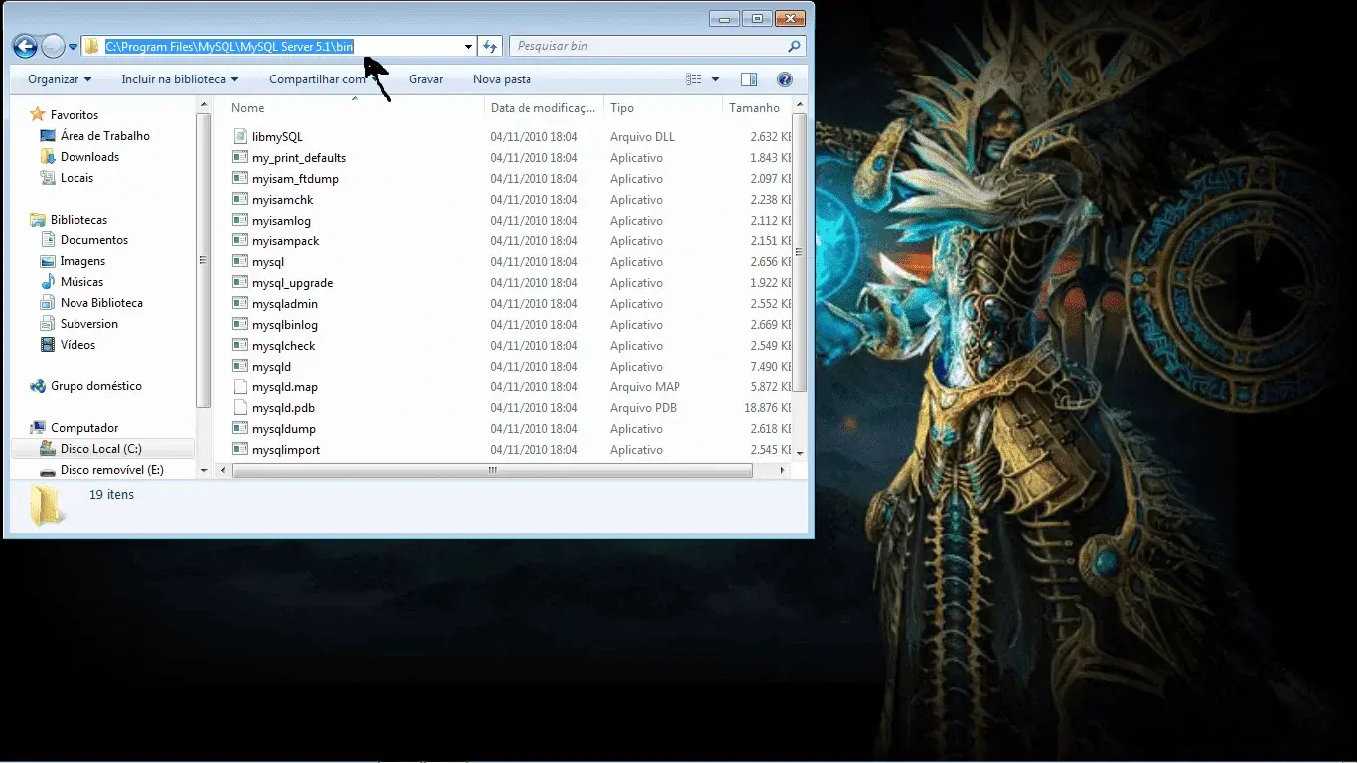Image resolution: width=1357 pixels, height=763 pixels.
Task: Open the recent pages dropdown arrow
Action: coord(73,47)
